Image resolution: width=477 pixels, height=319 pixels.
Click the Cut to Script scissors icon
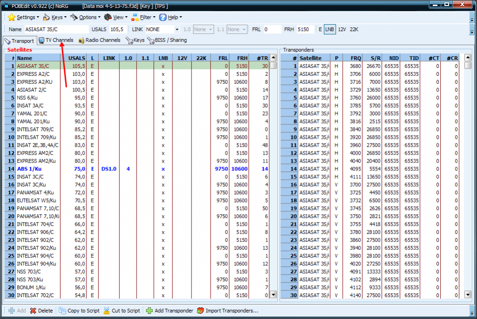tap(107, 311)
